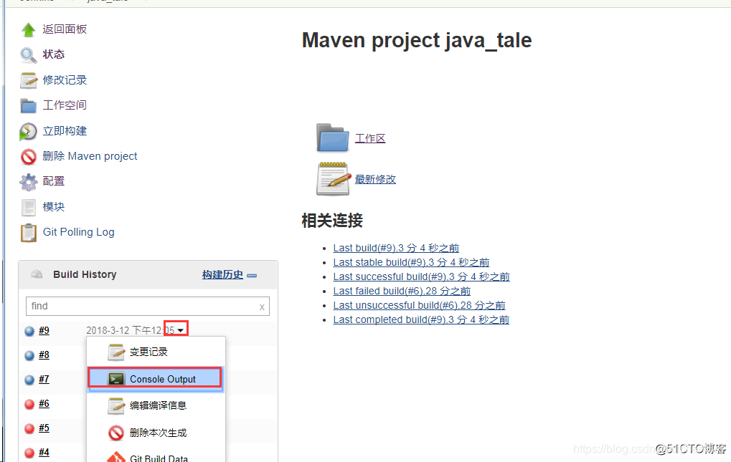The width and height of the screenshot is (731, 462).
Task: Click the notepad icon next to 变更记录
Action: click(x=116, y=352)
